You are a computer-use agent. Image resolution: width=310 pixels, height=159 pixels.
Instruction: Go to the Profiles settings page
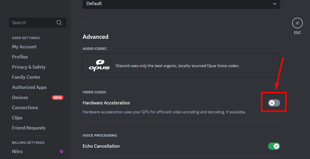[20, 57]
